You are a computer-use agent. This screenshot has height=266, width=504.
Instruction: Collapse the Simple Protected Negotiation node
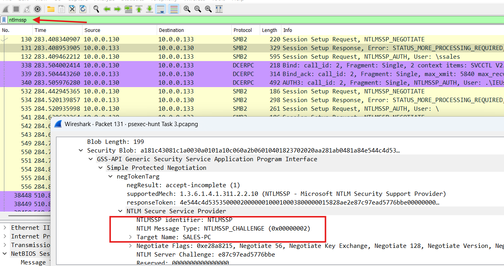point(101,168)
